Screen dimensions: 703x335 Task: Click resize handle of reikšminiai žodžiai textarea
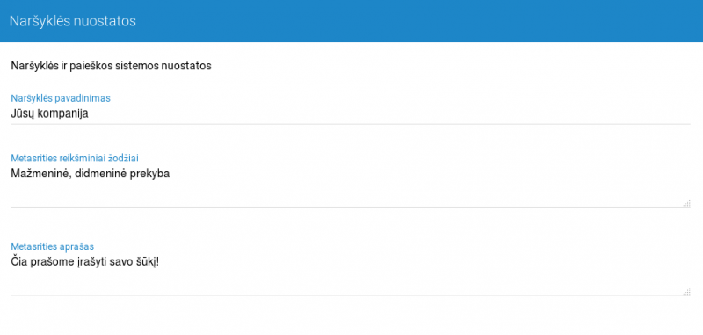click(x=686, y=203)
